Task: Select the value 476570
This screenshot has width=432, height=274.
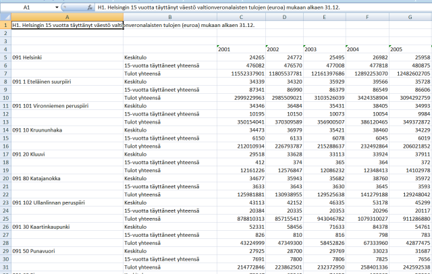Action: click(284, 65)
